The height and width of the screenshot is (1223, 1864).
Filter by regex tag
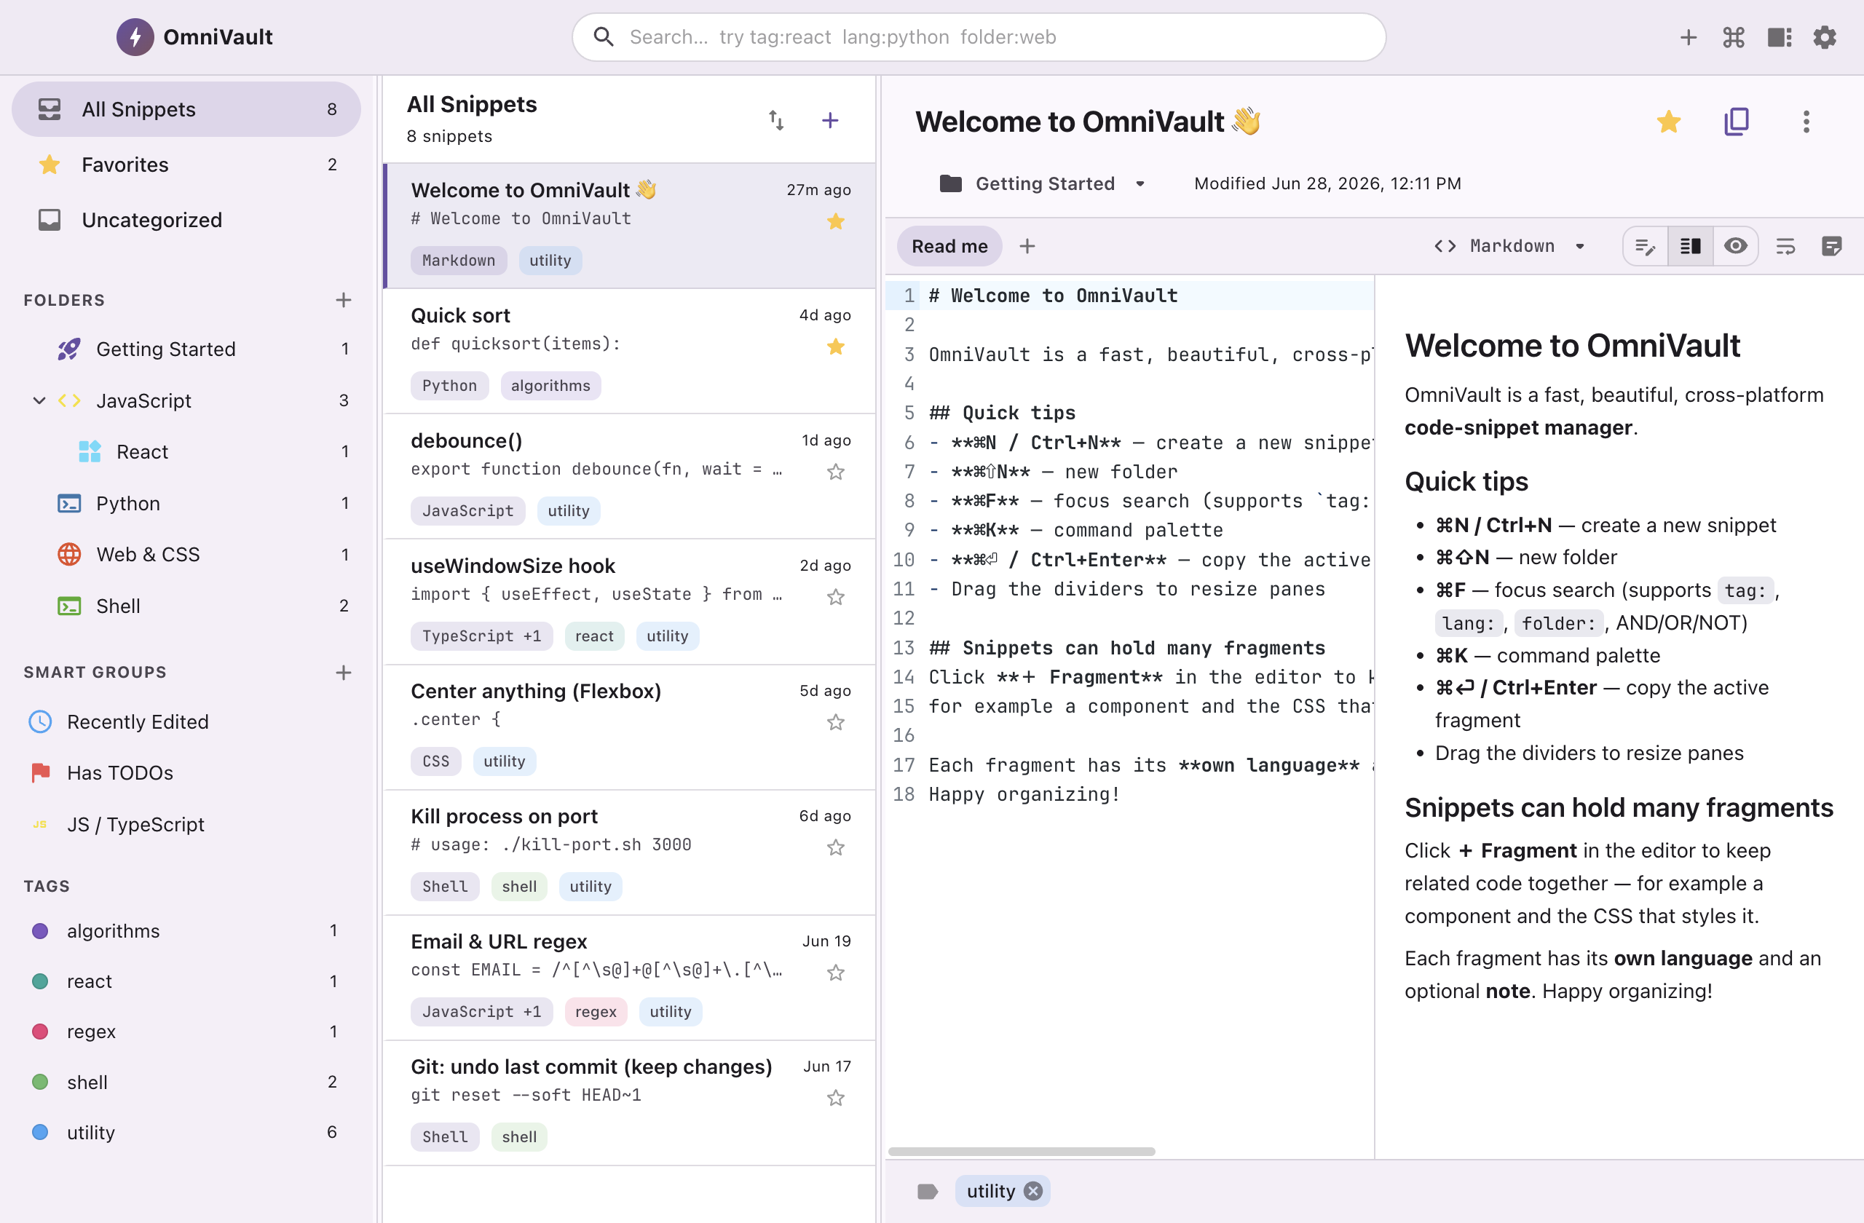point(186,1031)
